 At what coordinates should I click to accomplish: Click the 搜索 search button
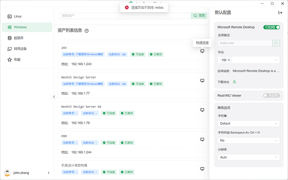pos(199,15)
